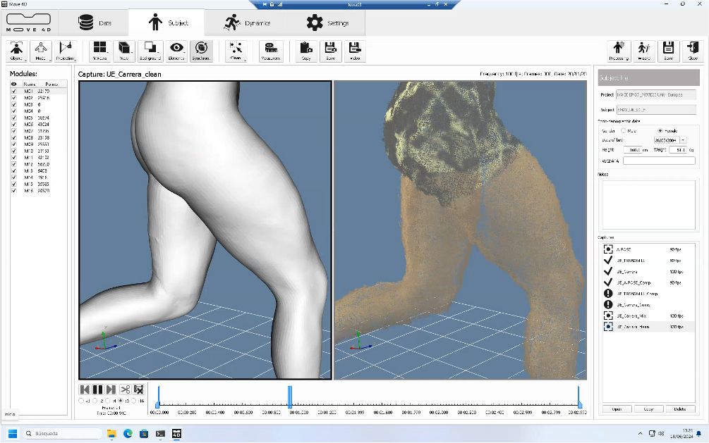Pause the capture playback
Screen dimensions: 709x443
point(98,389)
